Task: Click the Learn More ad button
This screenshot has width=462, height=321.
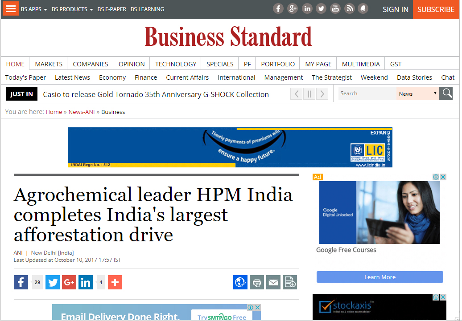Action: pyautogui.click(x=380, y=277)
